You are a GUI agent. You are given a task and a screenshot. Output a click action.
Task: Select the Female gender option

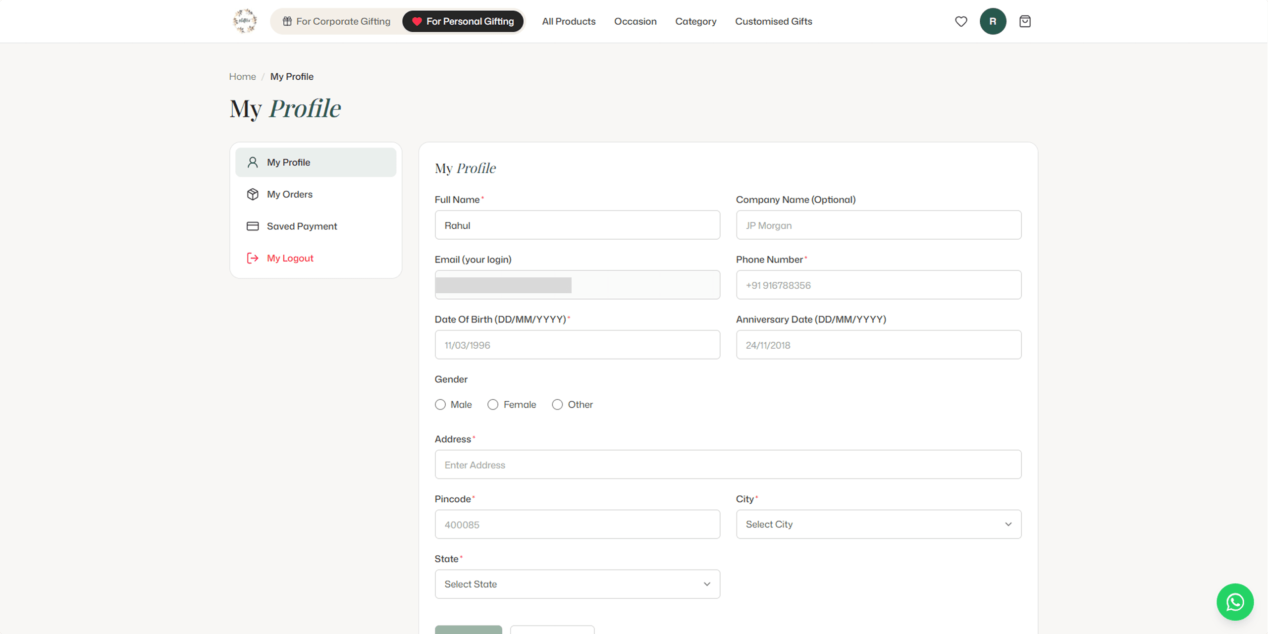(493, 405)
